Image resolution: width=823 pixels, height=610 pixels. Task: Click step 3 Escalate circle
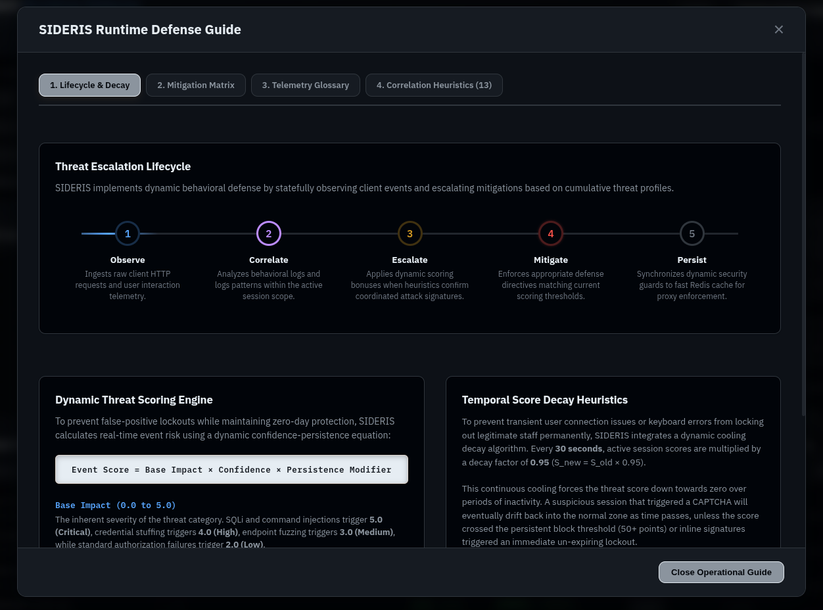tap(410, 233)
